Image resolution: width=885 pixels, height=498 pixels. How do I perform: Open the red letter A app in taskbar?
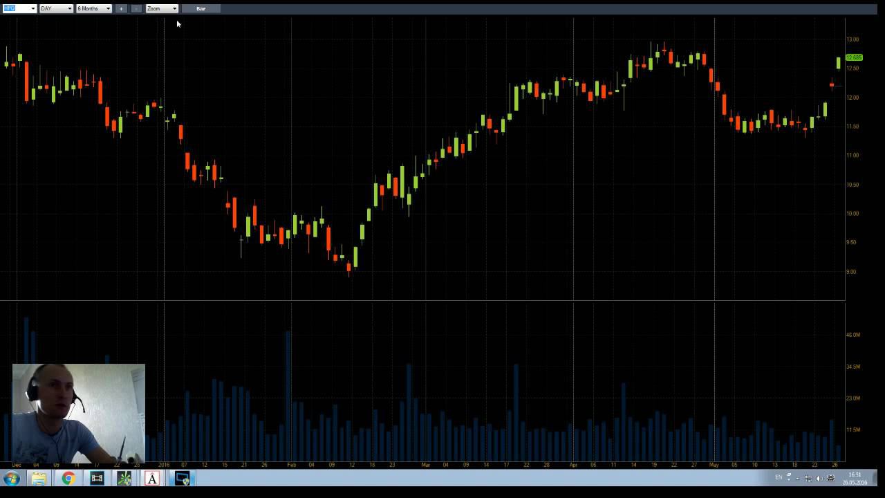152,479
